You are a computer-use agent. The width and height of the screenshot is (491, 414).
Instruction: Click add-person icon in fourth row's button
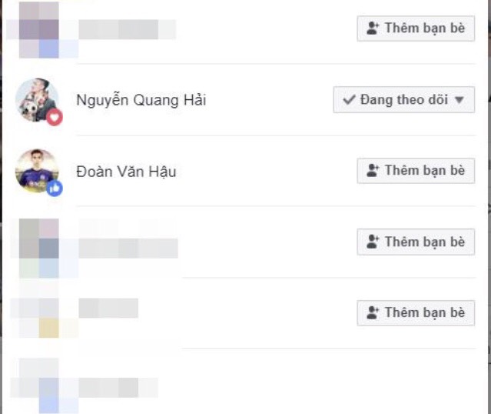(x=373, y=242)
